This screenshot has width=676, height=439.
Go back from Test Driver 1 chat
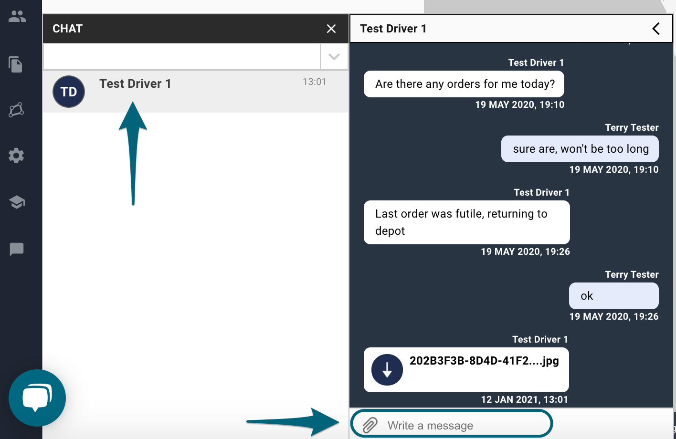(656, 29)
